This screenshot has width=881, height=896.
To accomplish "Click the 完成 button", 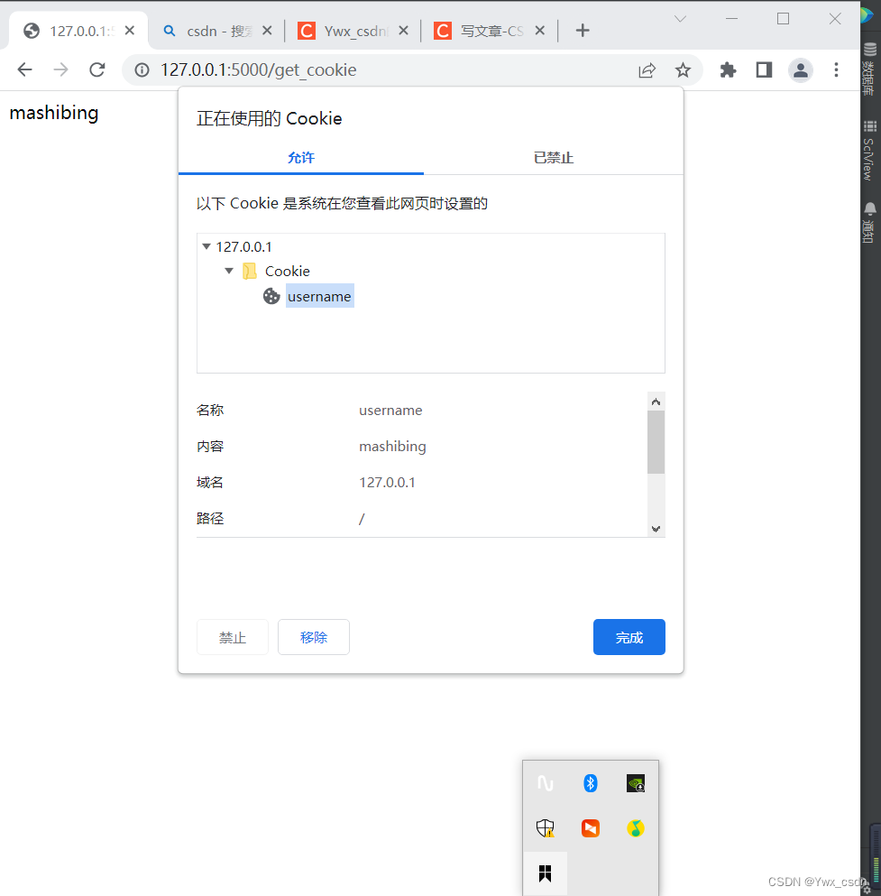I will (629, 637).
